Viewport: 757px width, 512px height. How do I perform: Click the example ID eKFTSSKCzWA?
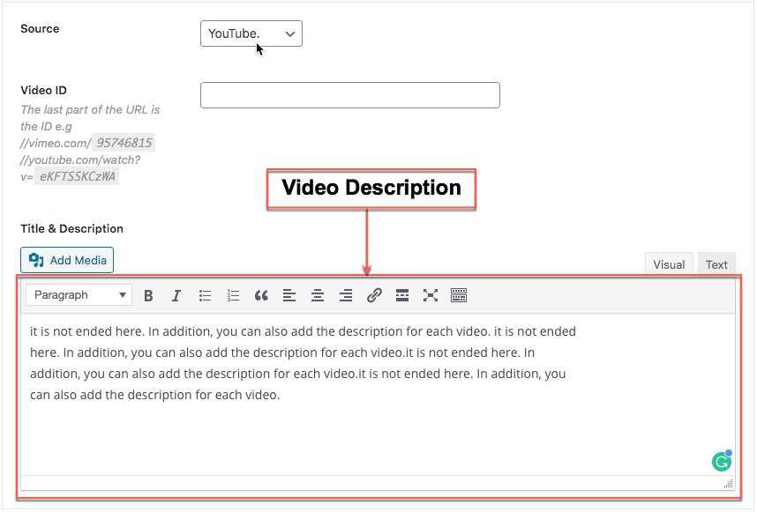[78, 176]
